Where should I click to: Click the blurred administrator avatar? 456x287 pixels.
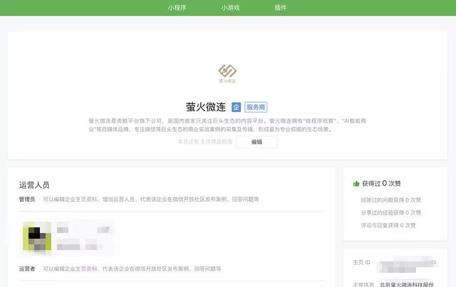click(37, 236)
